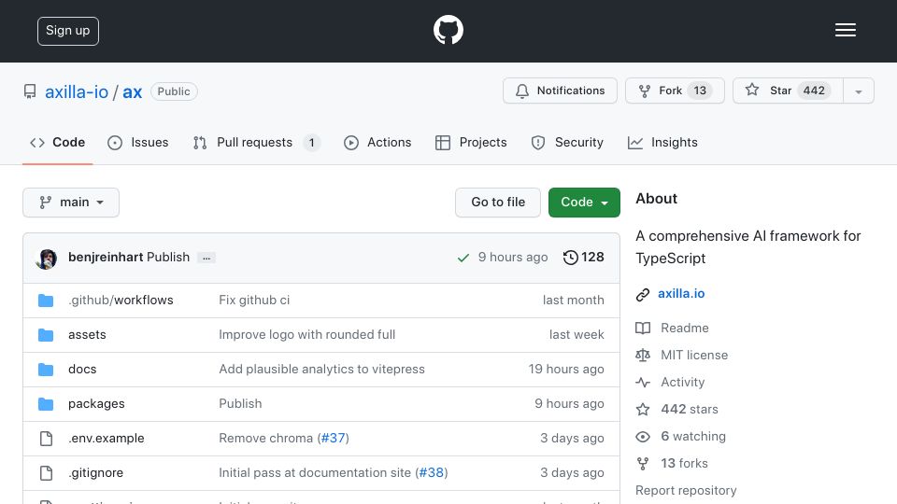Open the assets folder link
897x504 pixels.
[x=87, y=334]
